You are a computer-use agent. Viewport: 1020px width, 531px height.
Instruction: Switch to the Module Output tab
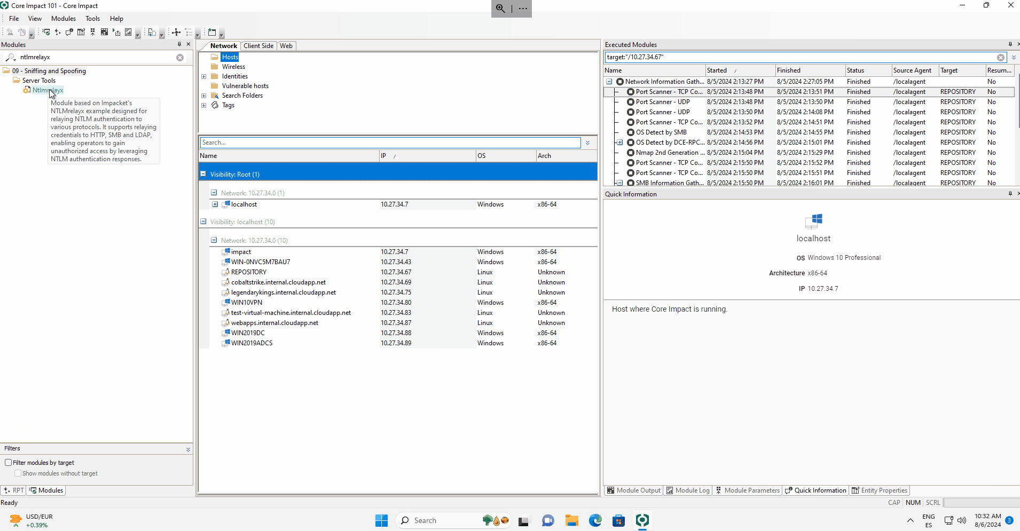tap(634, 490)
